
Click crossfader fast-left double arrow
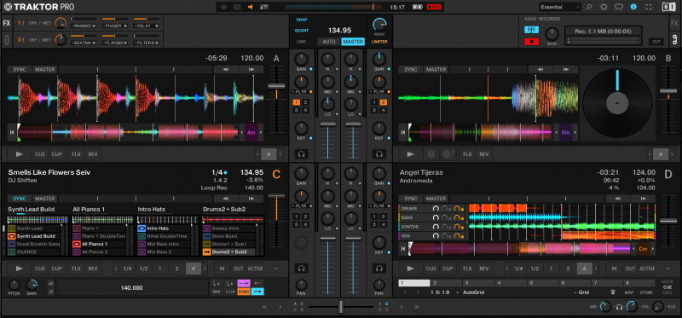pos(264,307)
